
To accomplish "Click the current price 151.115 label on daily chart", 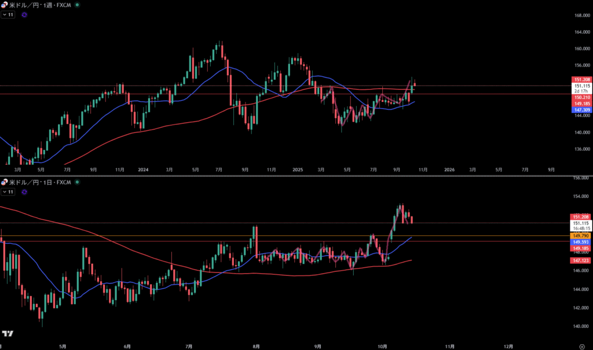I will coord(581,223).
